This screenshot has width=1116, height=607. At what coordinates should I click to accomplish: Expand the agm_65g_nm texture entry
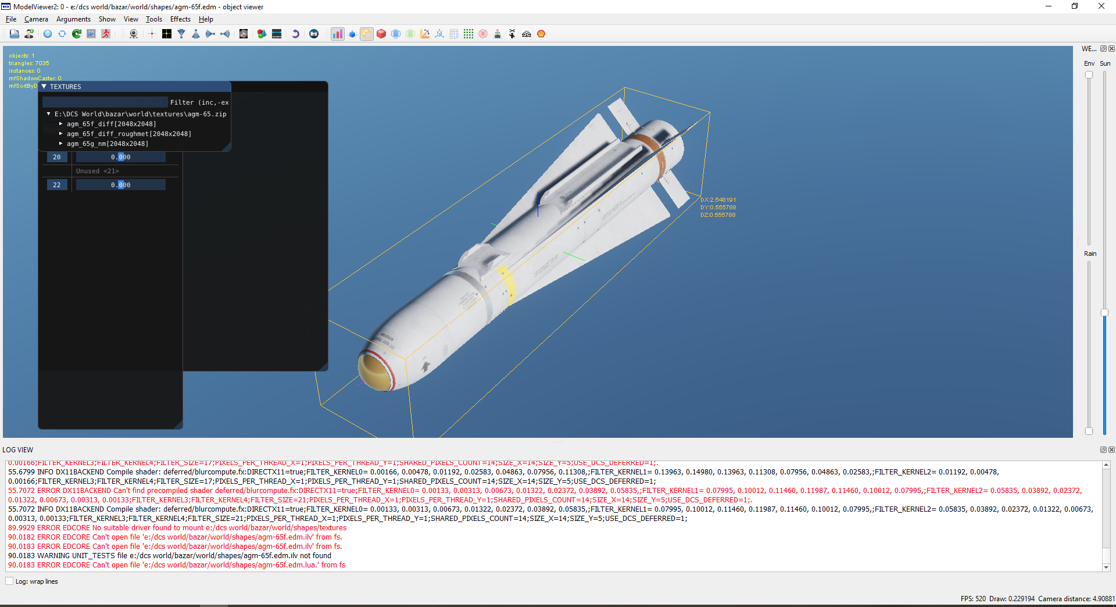(60, 144)
